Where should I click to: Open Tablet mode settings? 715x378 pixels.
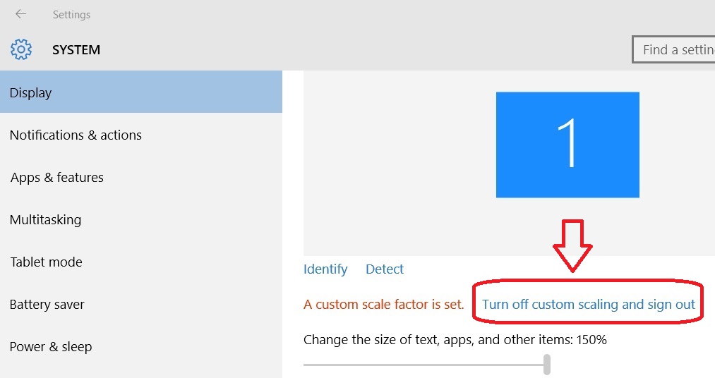coord(46,262)
